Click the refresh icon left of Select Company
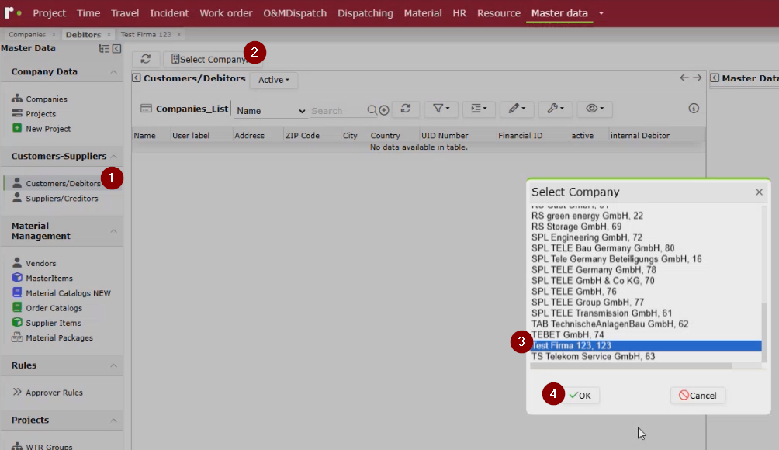 coord(146,59)
